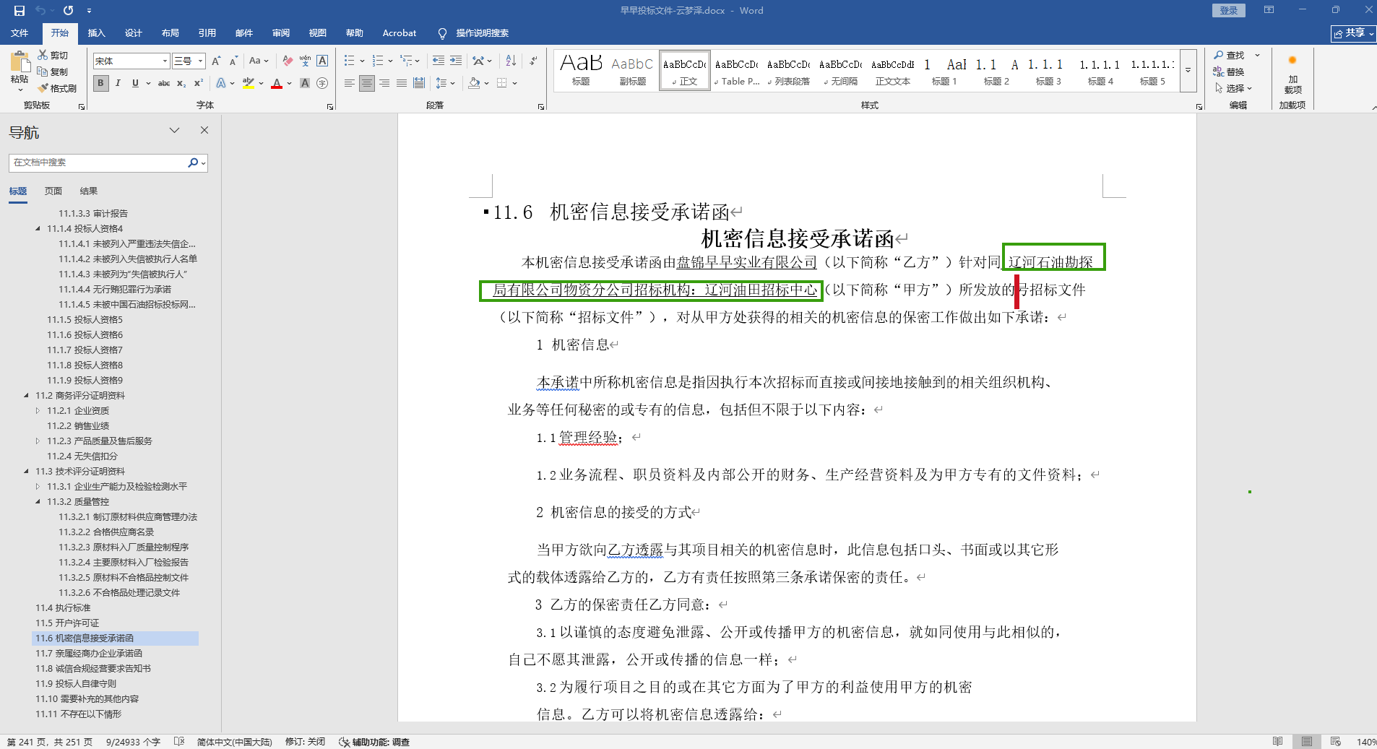Switch to the 页面 navigation tab
The image size is (1377, 749).
click(53, 191)
